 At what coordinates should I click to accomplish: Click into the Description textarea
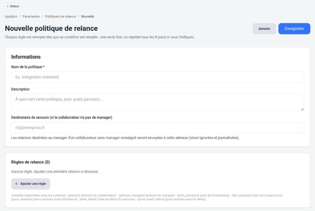pos(157,102)
